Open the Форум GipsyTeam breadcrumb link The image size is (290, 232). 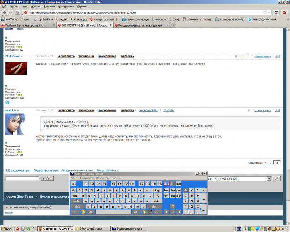pos(19,196)
